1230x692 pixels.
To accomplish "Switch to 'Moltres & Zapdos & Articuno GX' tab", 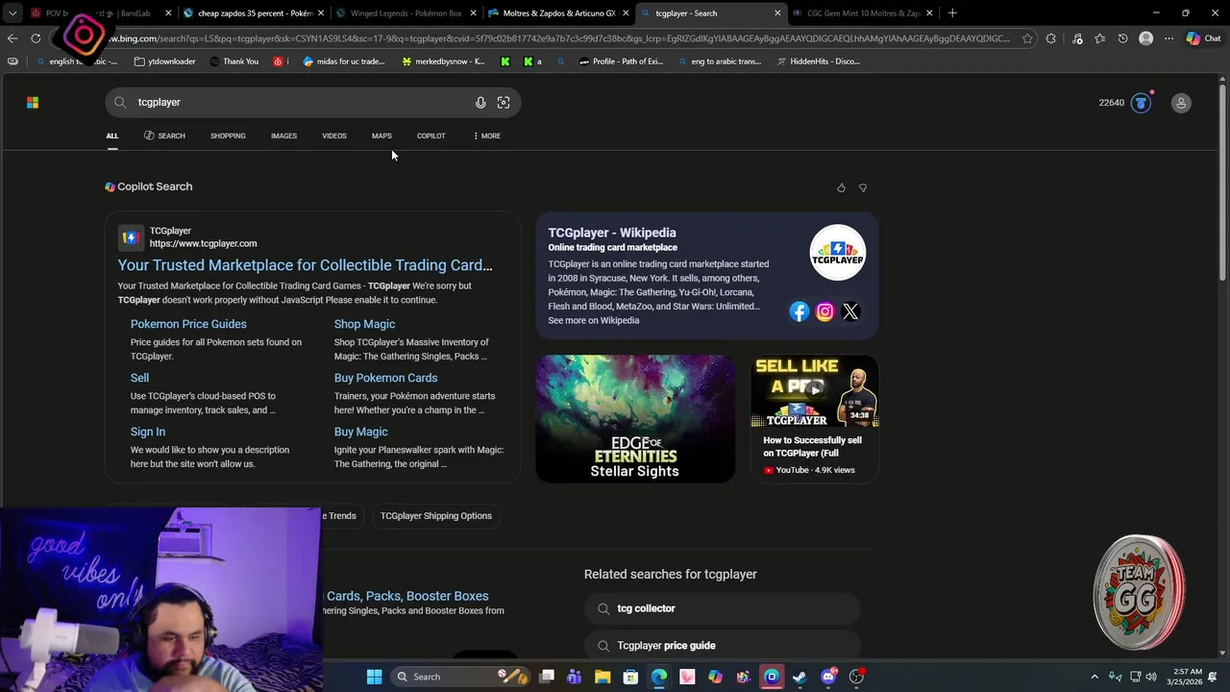I will click(557, 12).
